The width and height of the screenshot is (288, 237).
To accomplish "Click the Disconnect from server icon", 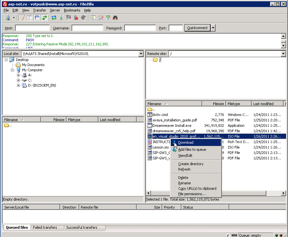I will pyautogui.click(x=76, y=18).
